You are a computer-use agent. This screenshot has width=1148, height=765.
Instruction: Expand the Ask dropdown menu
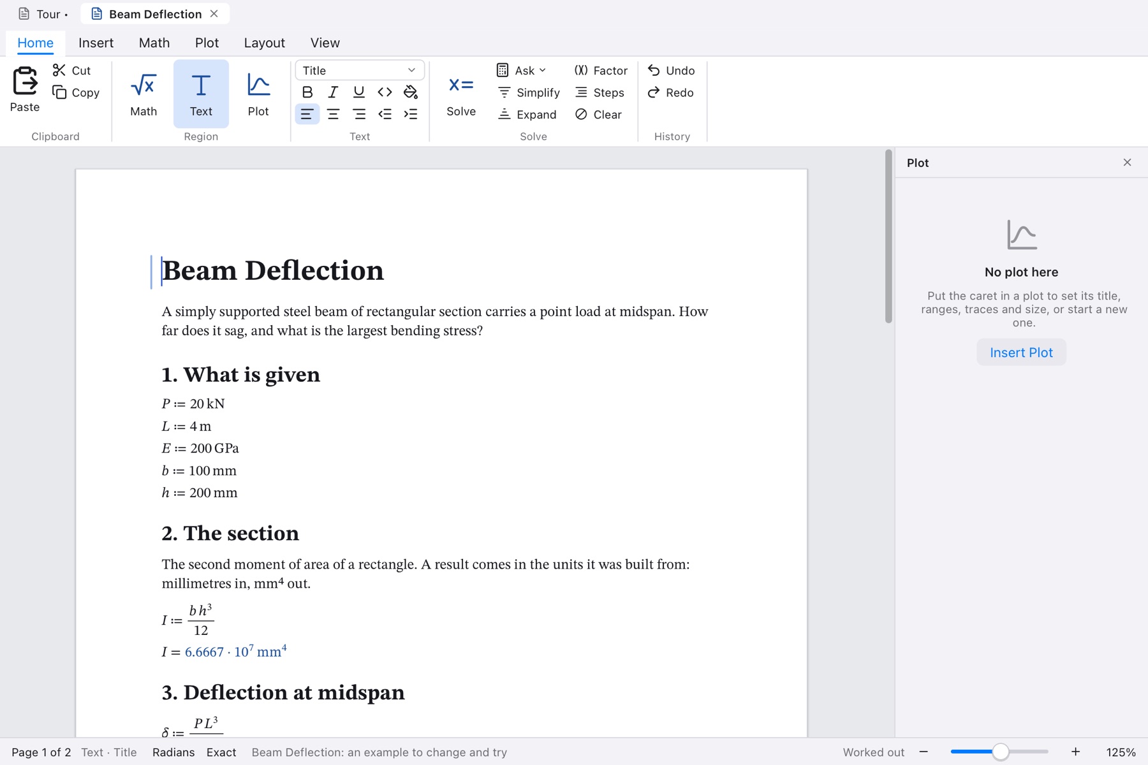point(522,70)
